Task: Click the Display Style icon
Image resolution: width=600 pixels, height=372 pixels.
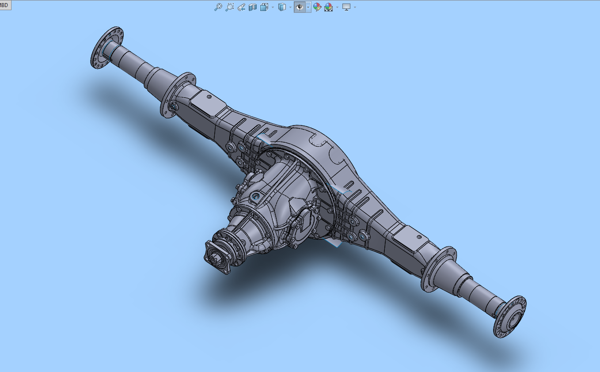Action: point(282,7)
